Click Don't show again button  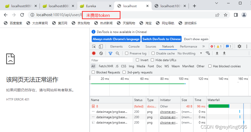tap(196, 39)
